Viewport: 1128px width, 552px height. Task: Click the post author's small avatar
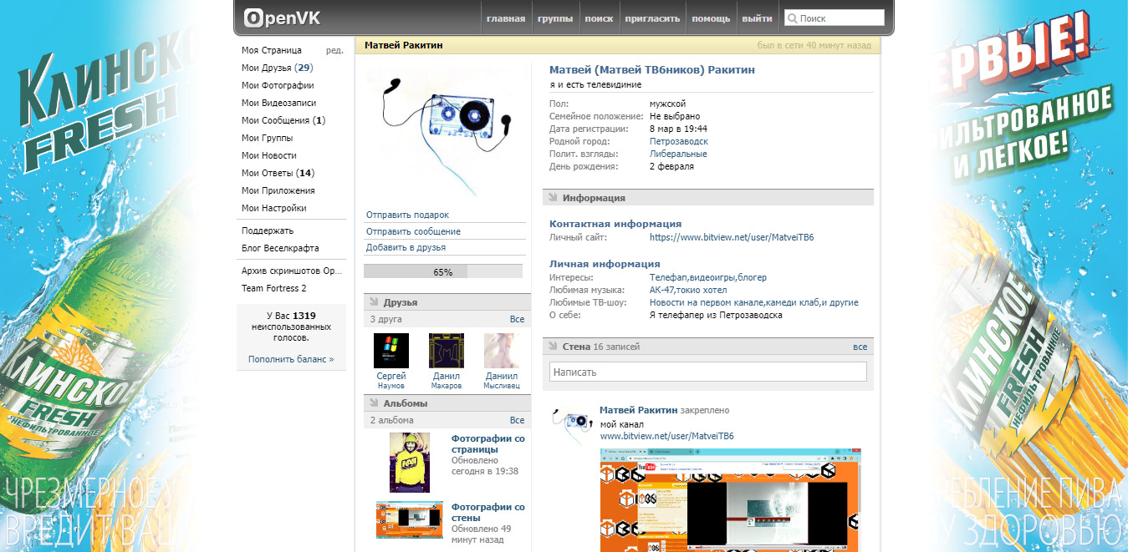click(571, 425)
